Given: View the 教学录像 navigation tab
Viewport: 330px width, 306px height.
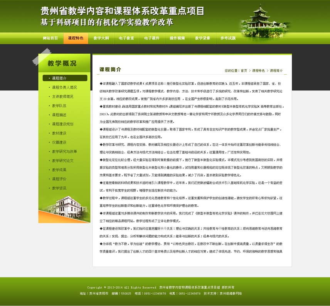Looking at the screenshot, I should point(203,38).
